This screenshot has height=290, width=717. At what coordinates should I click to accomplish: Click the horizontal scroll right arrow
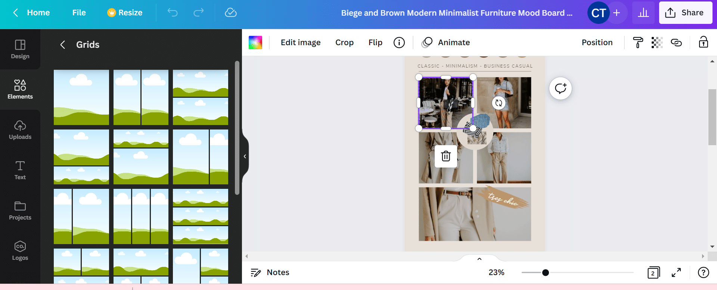[703, 256]
